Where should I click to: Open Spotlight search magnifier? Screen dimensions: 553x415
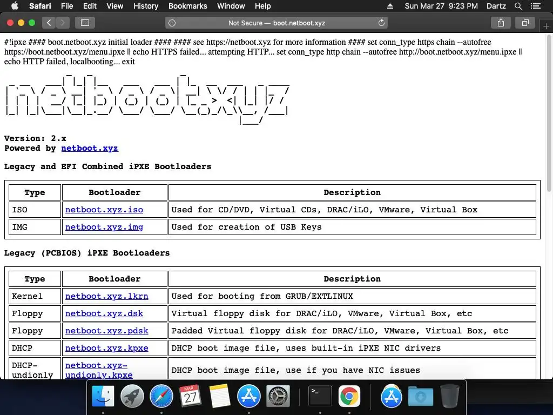[x=518, y=6]
